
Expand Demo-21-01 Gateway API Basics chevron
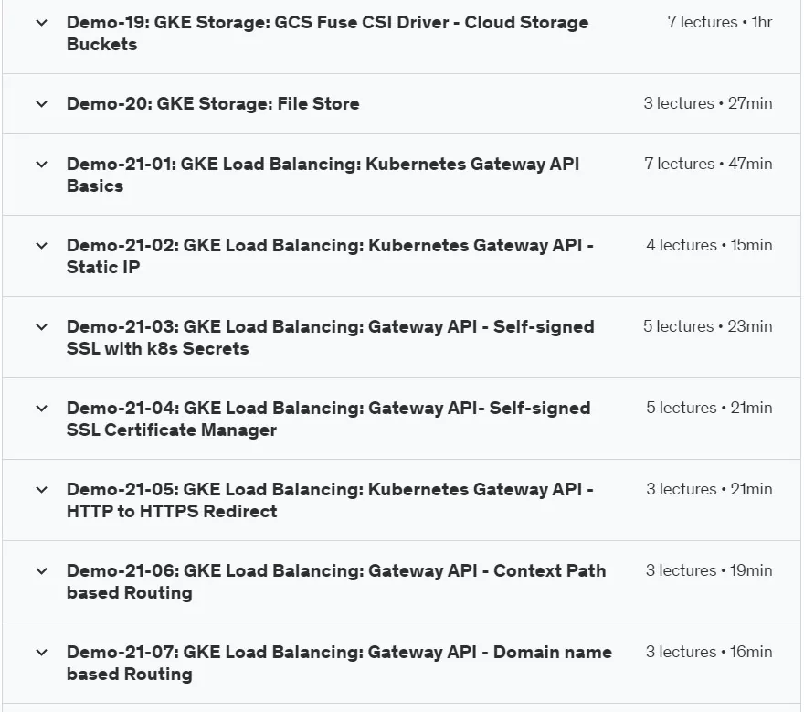click(41, 165)
